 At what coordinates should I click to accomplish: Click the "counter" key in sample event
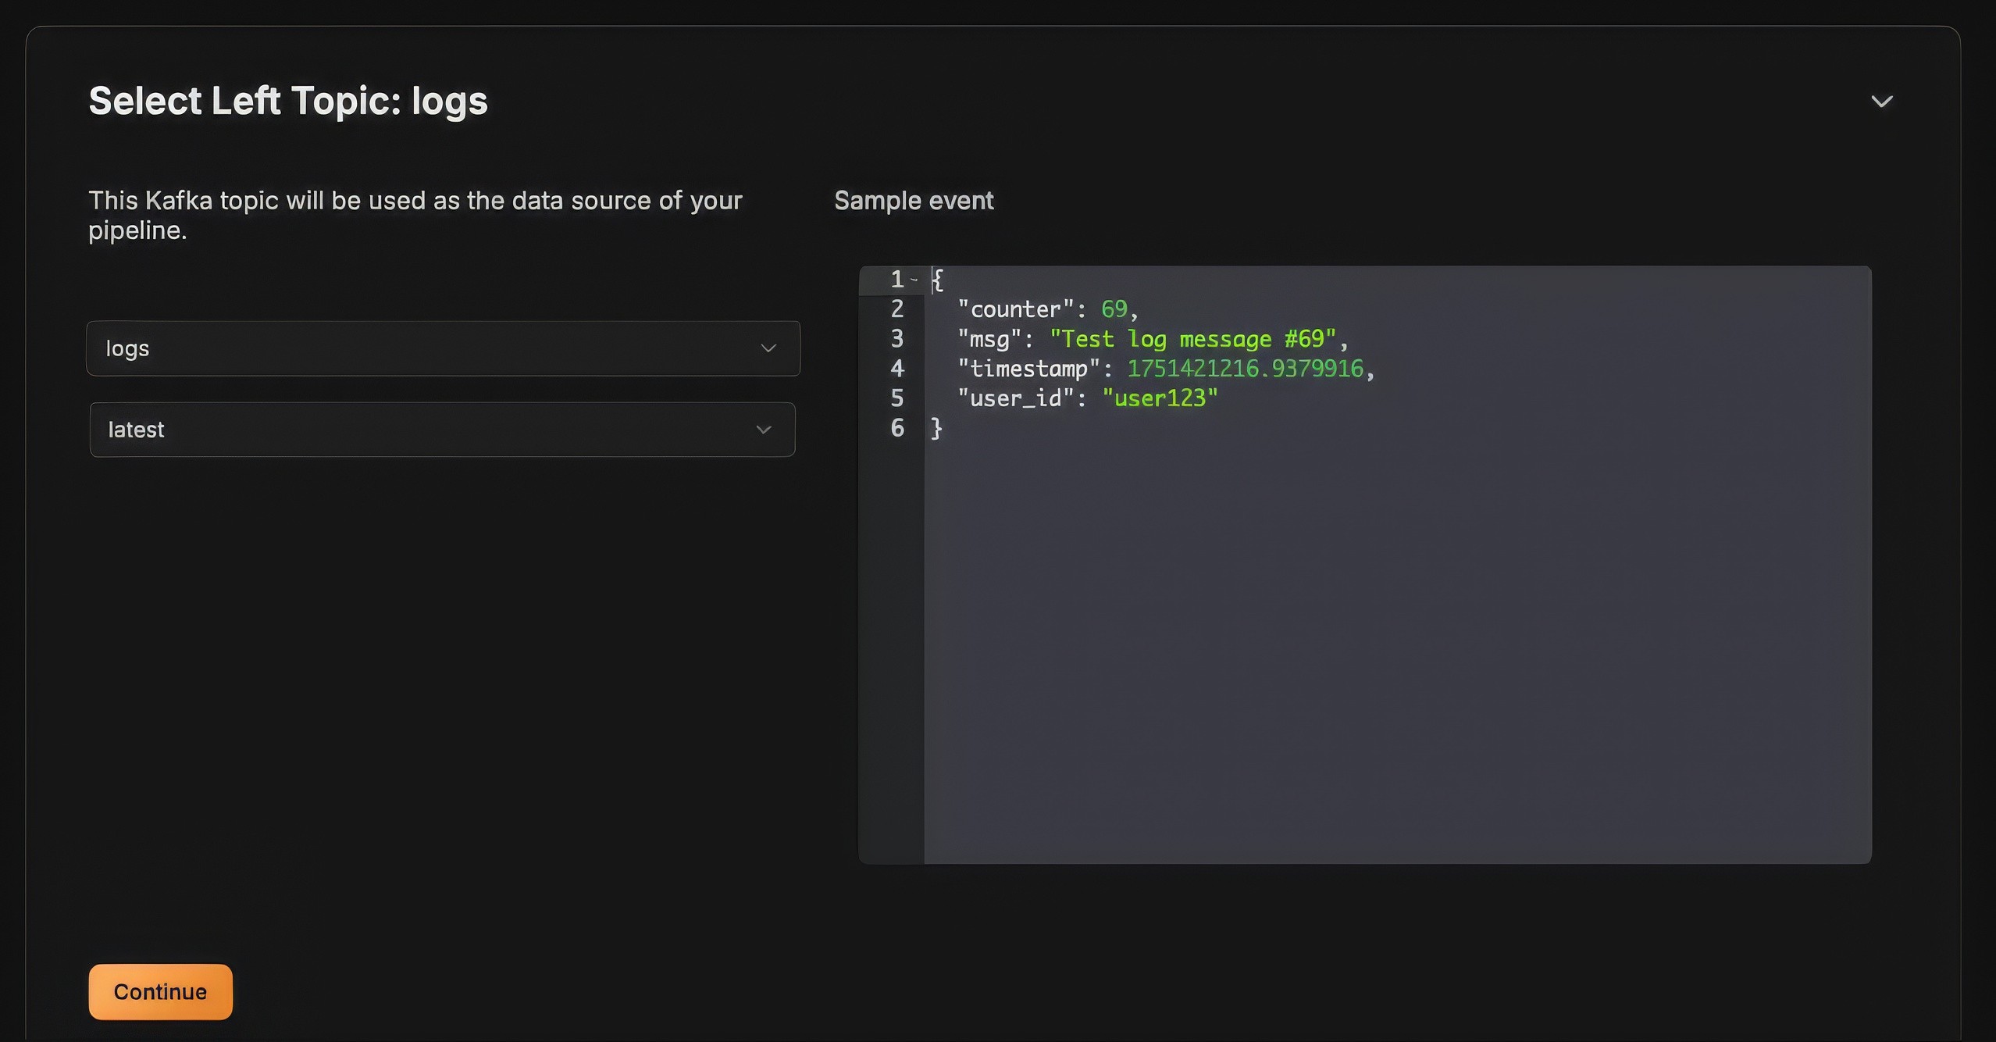[x=1015, y=309]
